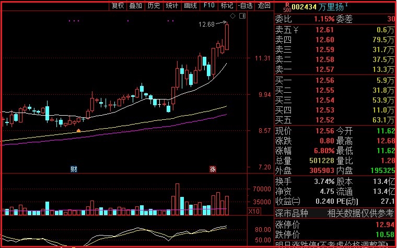
Task: Click stock code 002434
Action: click(x=304, y=7)
